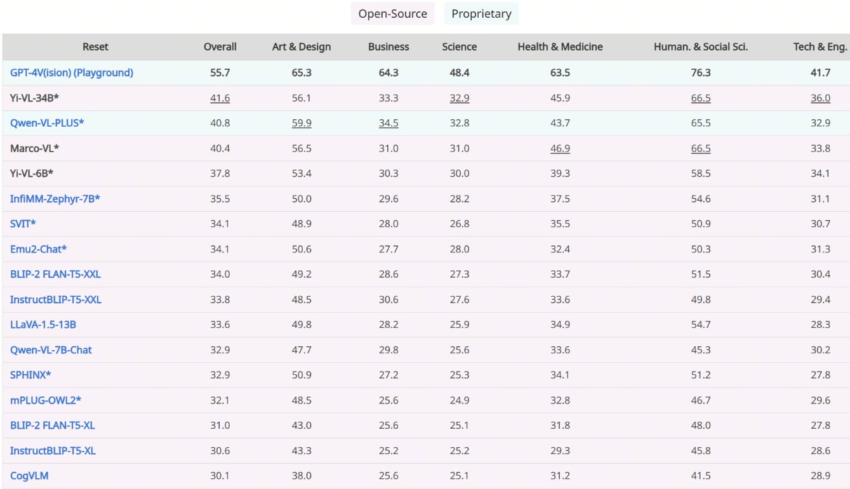850x489 pixels.
Task: Click the Open-Source legend label
Action: pyautogui.click(x=392, y=13)
